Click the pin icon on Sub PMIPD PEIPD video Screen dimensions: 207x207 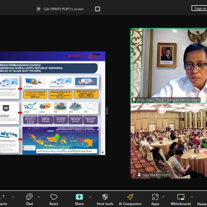(x=139, y=175)
